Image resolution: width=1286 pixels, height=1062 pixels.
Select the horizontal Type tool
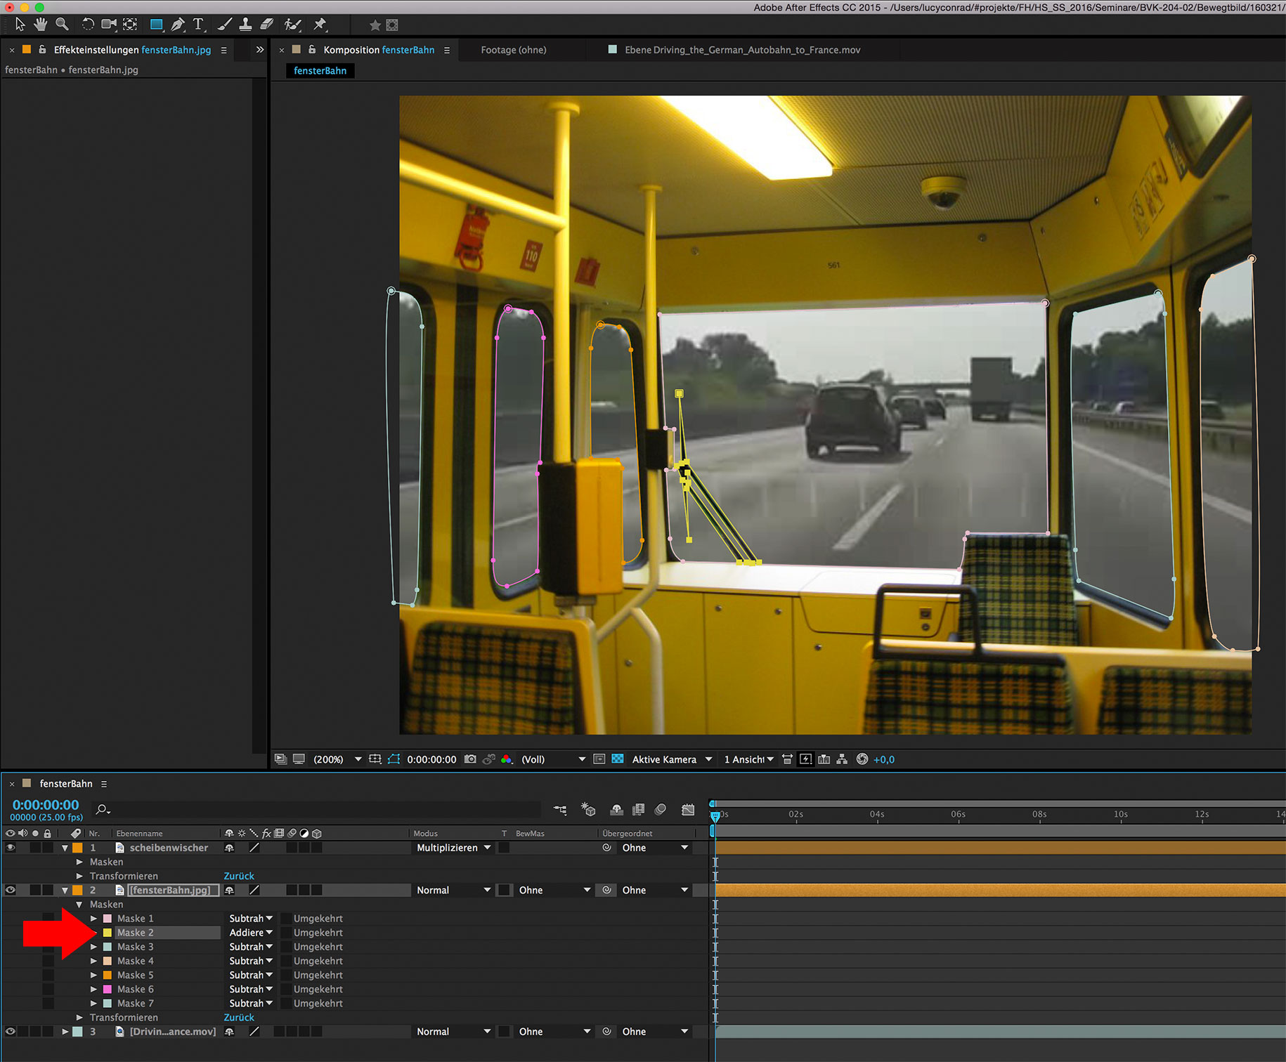[198, 25]
